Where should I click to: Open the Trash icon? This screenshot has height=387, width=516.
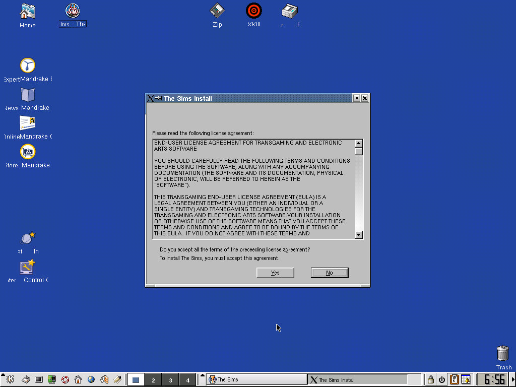[502, 353]
